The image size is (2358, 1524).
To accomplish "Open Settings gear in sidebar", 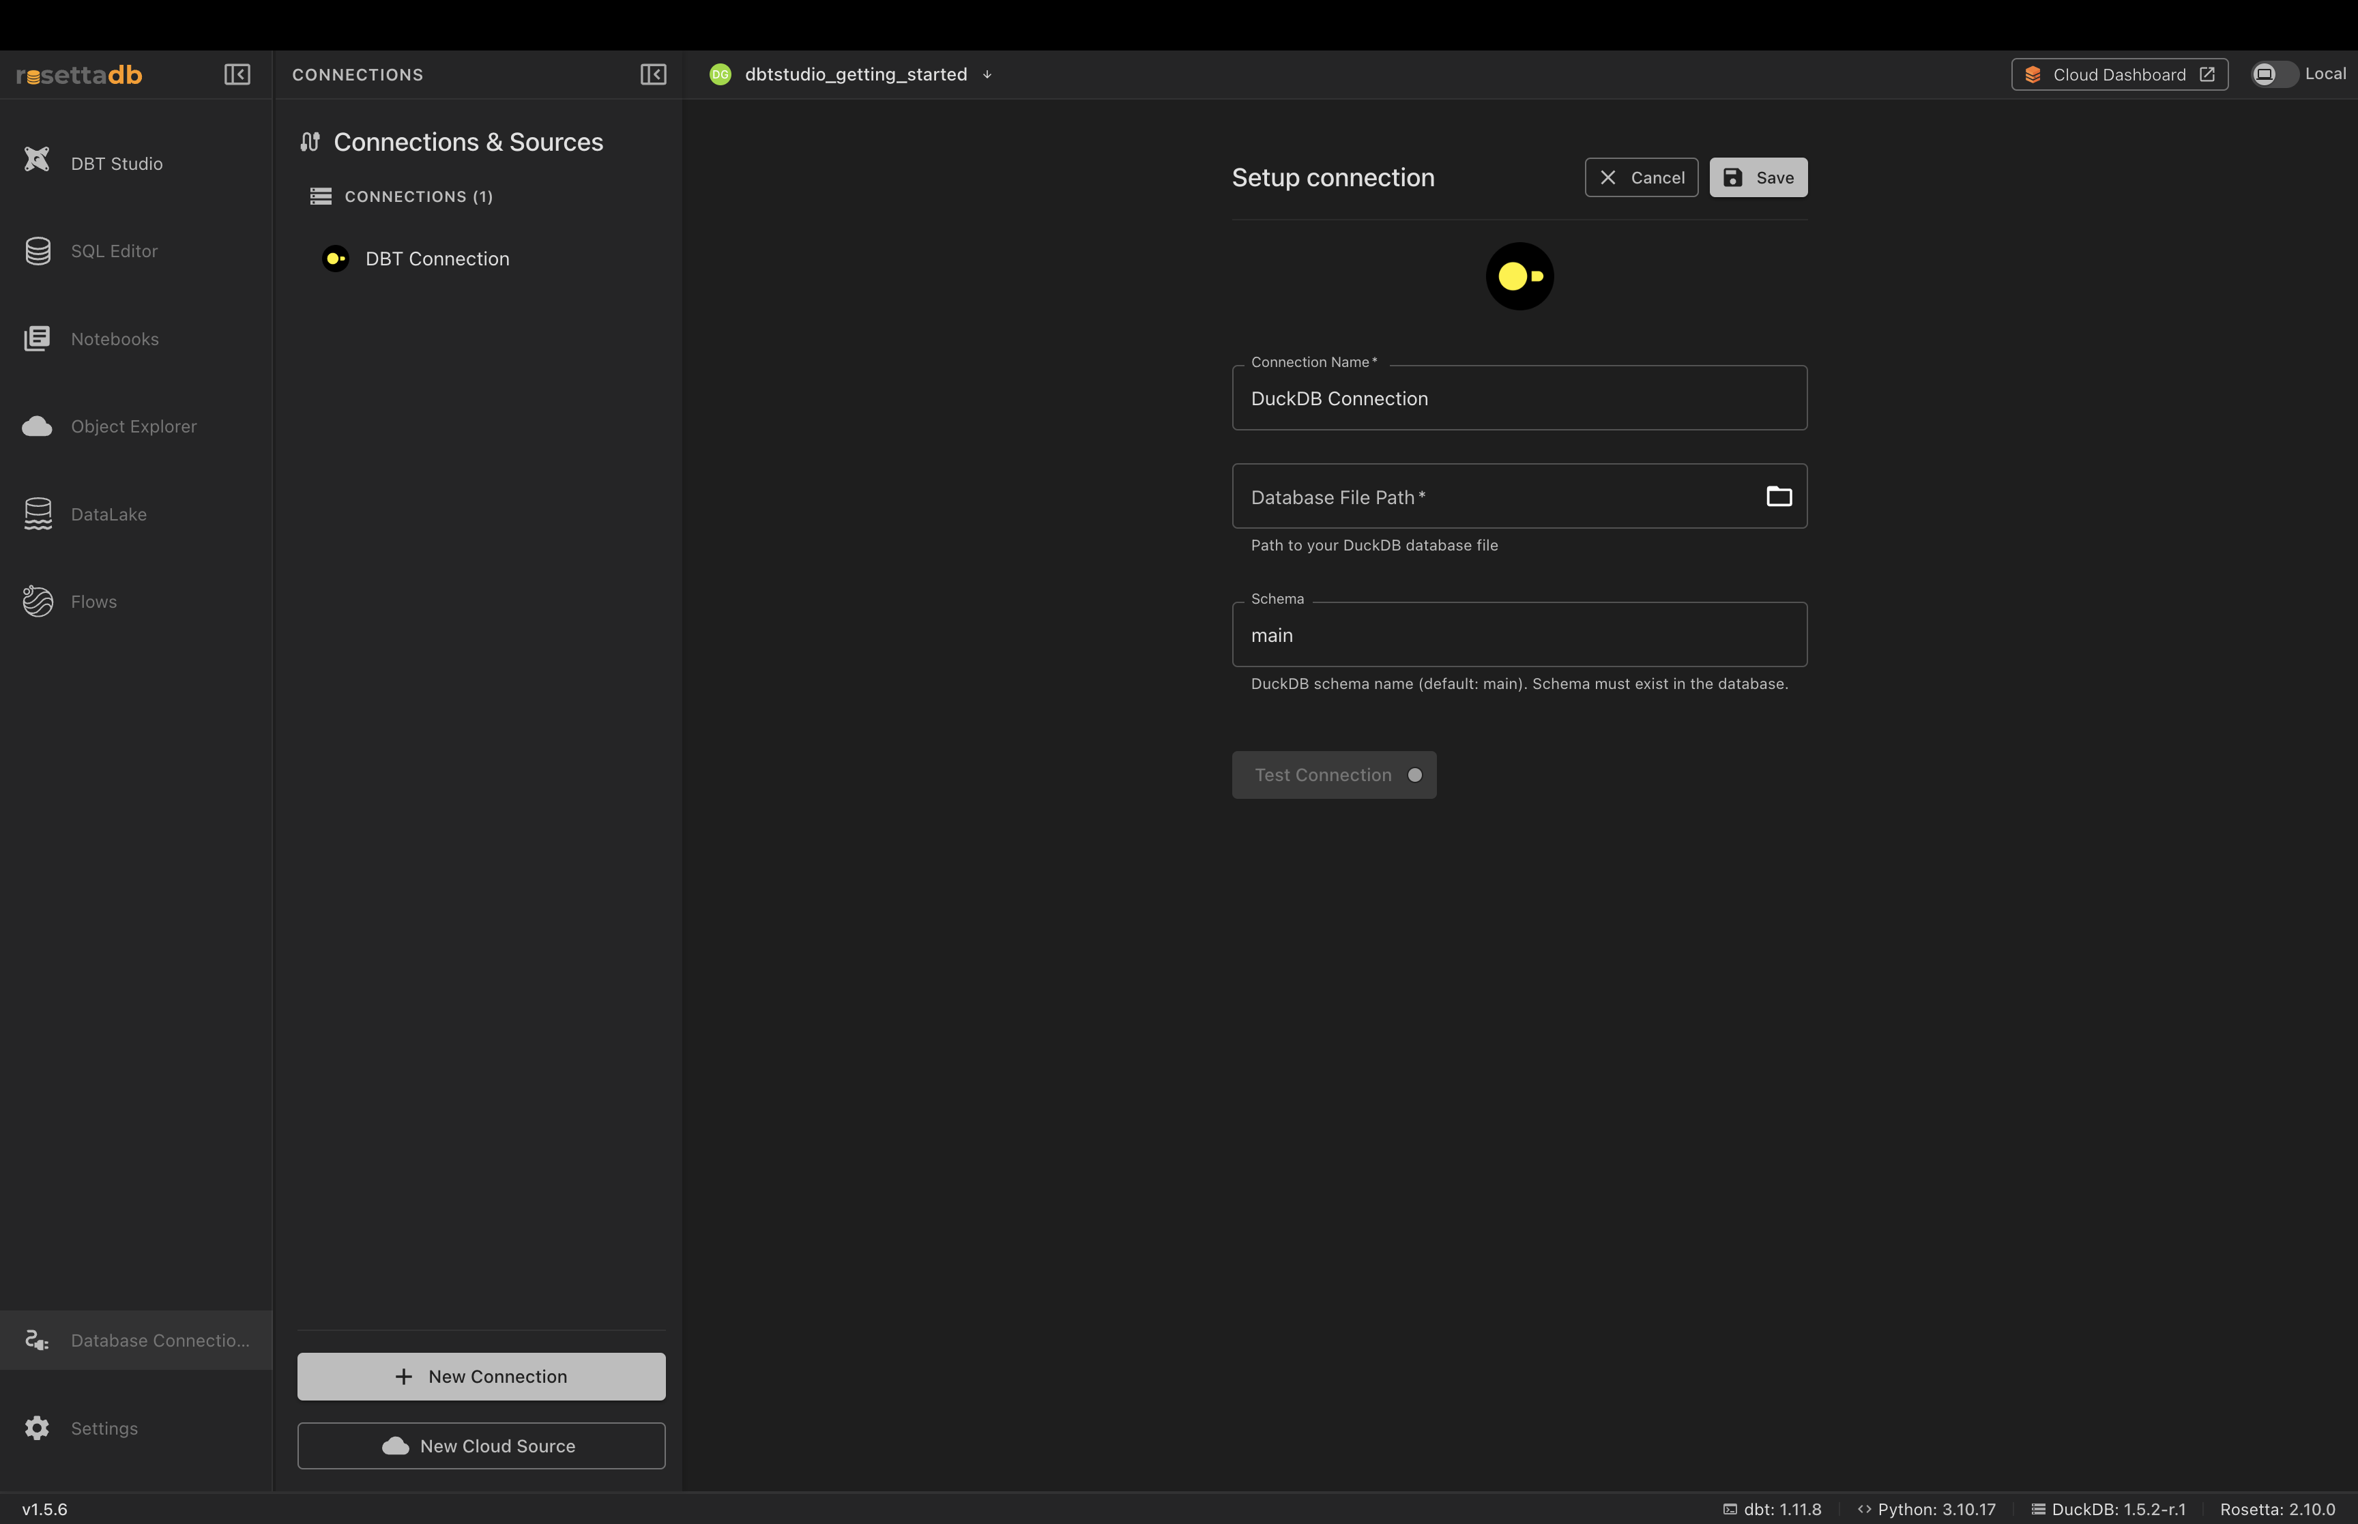I will 38,1428.
